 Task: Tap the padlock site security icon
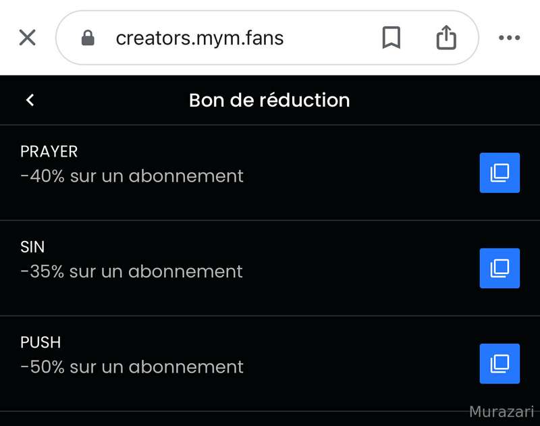(88, 38)
